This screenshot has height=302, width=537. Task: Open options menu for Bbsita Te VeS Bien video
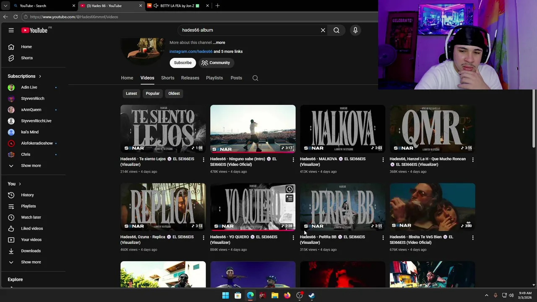pos(473,237)
